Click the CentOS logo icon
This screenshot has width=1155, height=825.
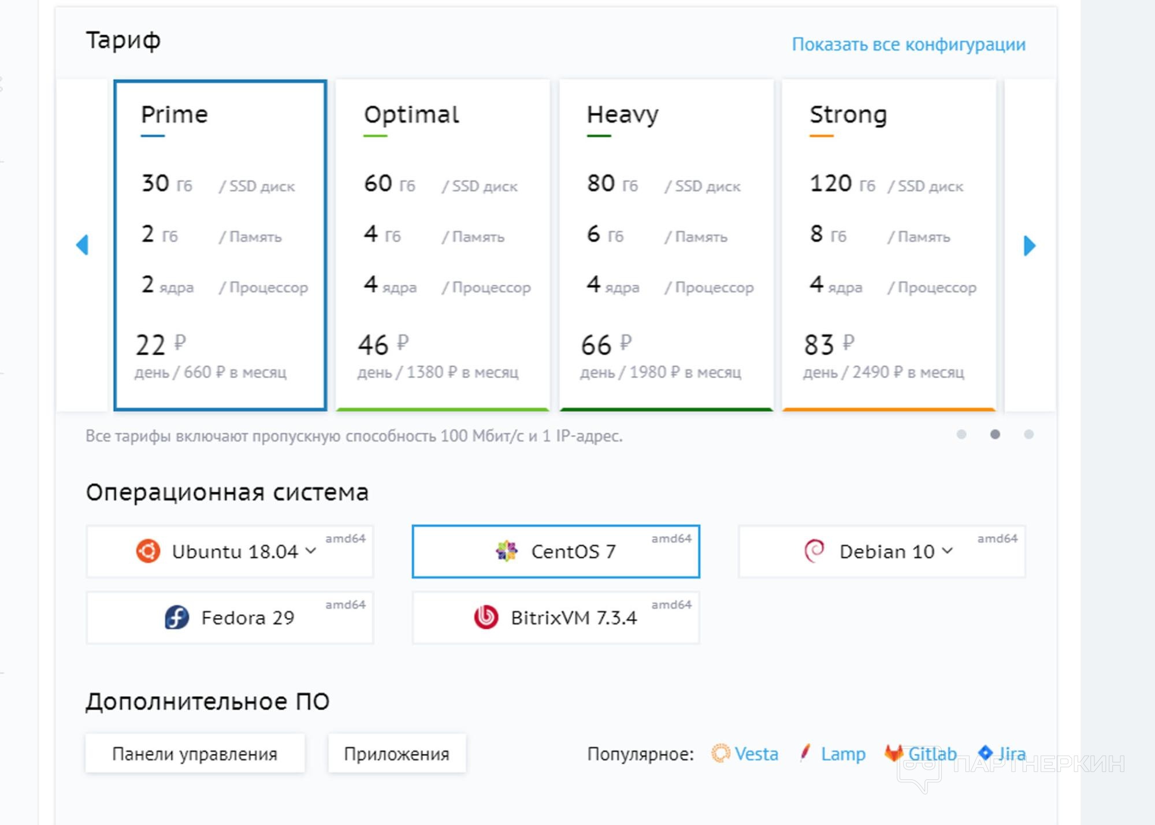[507, 551]
